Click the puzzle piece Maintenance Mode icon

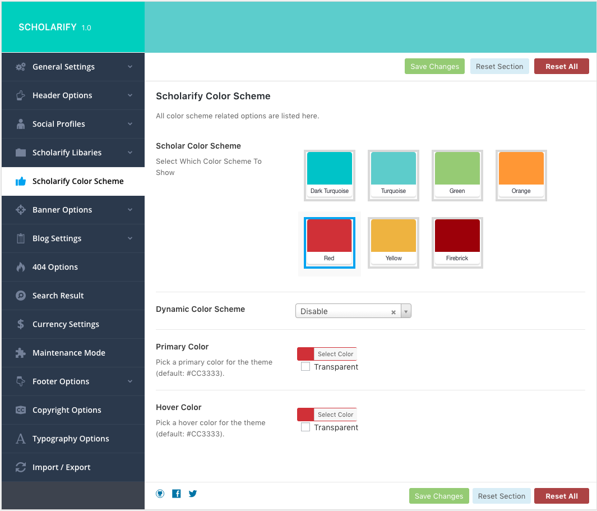pos(21,353)
